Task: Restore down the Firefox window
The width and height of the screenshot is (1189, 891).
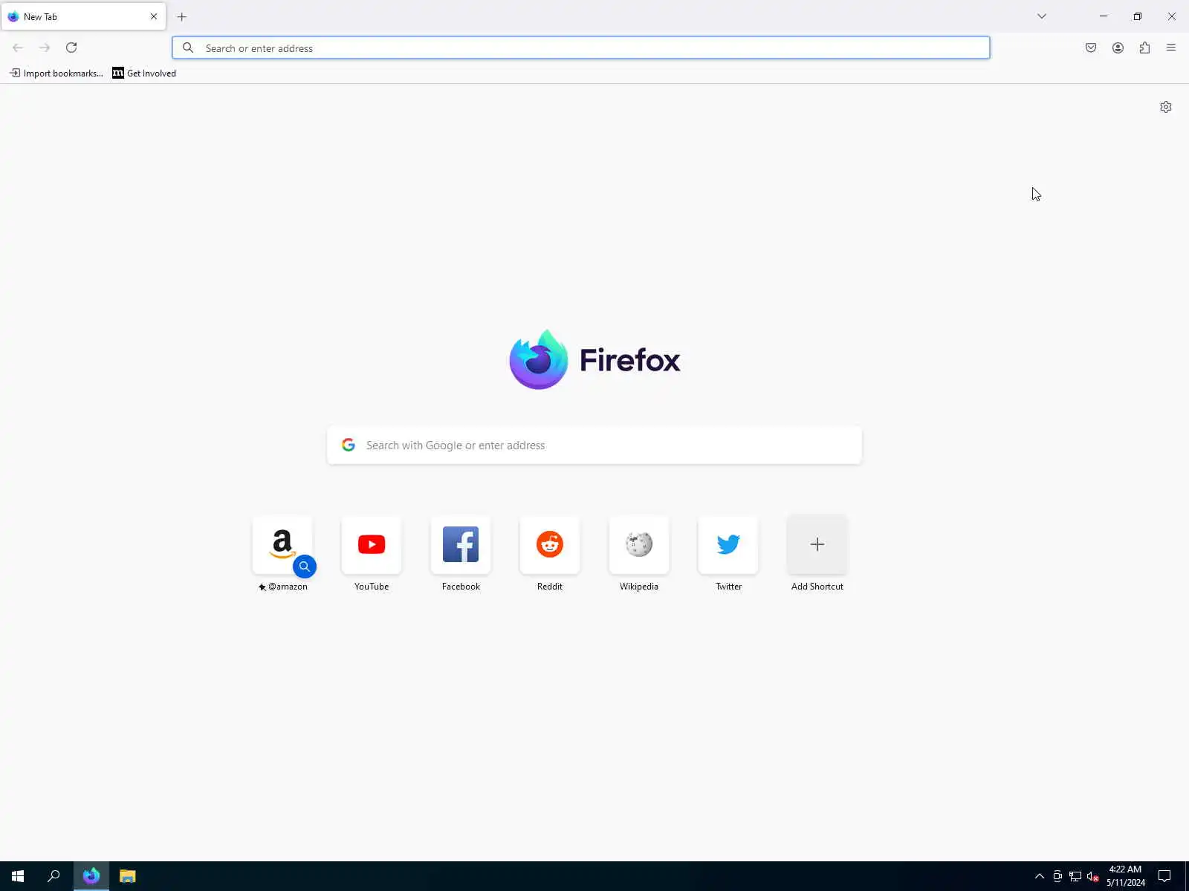Action: (x=1138, y=16)
